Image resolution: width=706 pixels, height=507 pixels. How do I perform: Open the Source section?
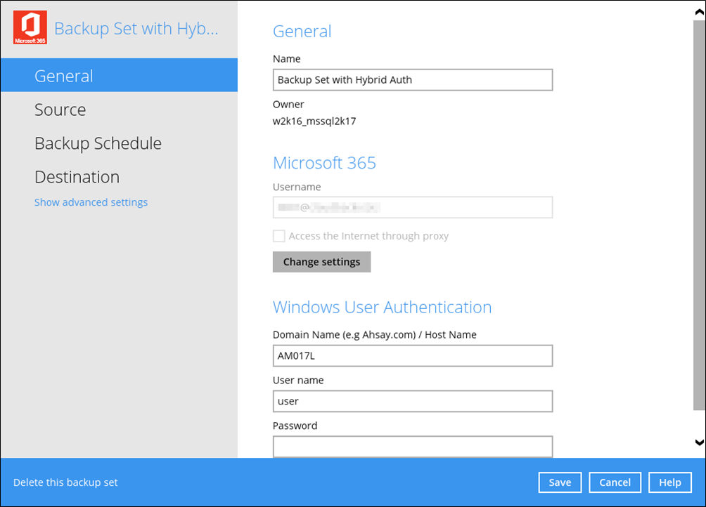(60, 110)
